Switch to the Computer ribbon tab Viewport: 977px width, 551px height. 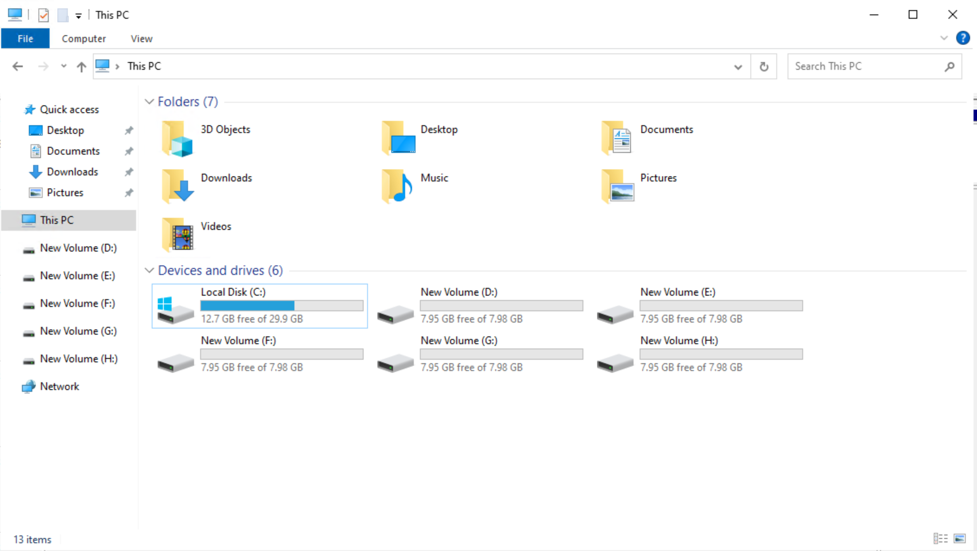[x=84, y=38]
